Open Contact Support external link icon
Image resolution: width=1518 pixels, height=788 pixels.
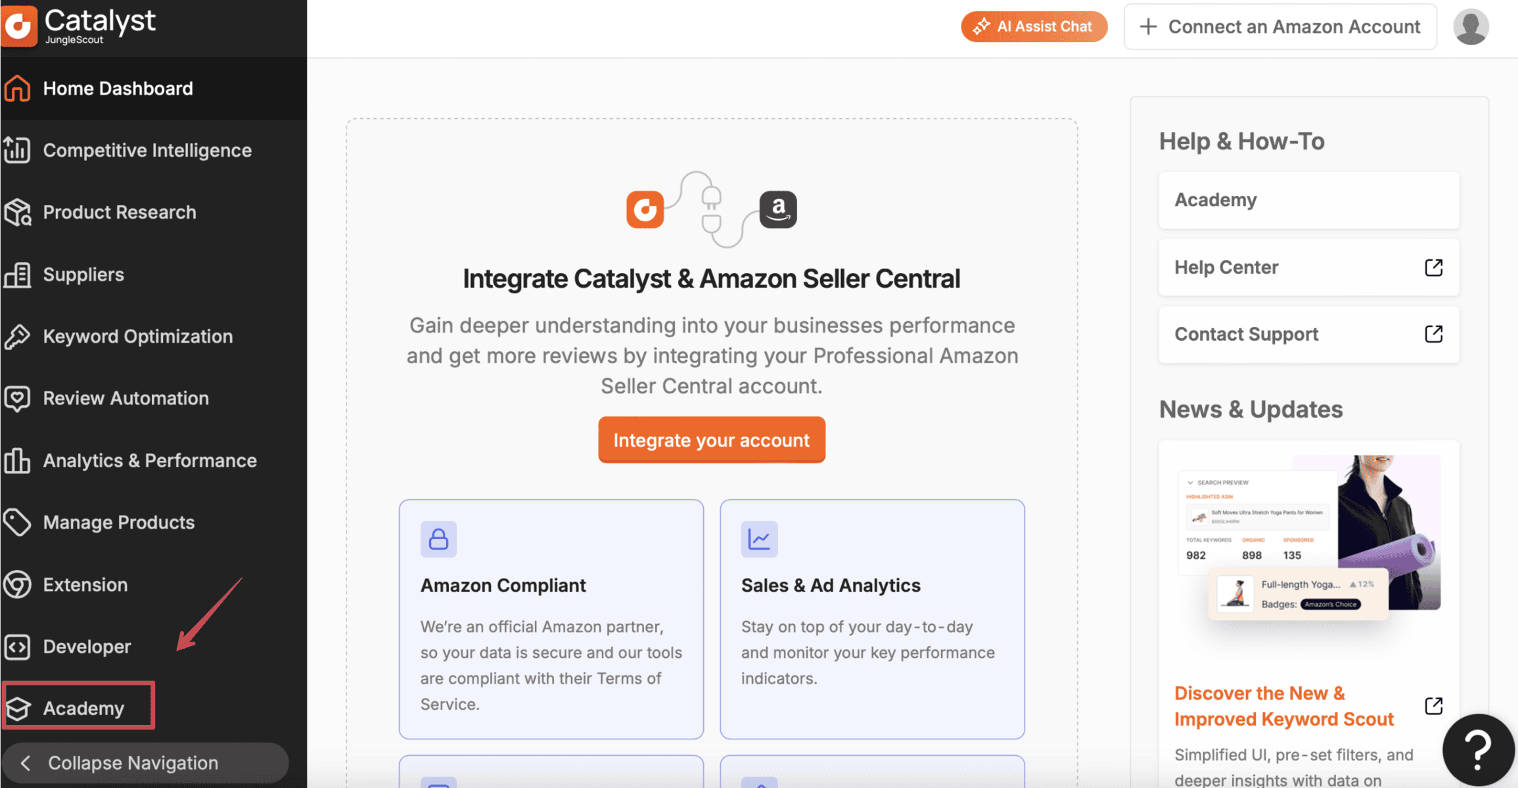(x=1433, y=334)
